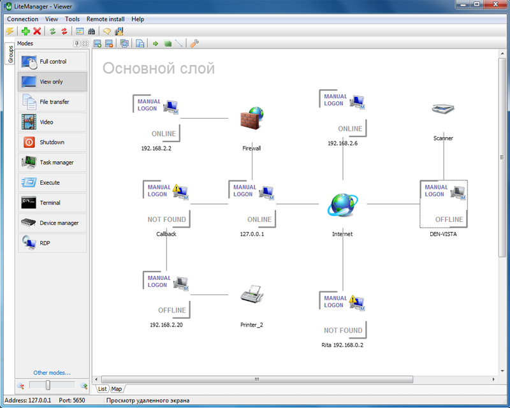Start an RDP session
This screenshot has height=408, width=510.
(x=52, y=243)
